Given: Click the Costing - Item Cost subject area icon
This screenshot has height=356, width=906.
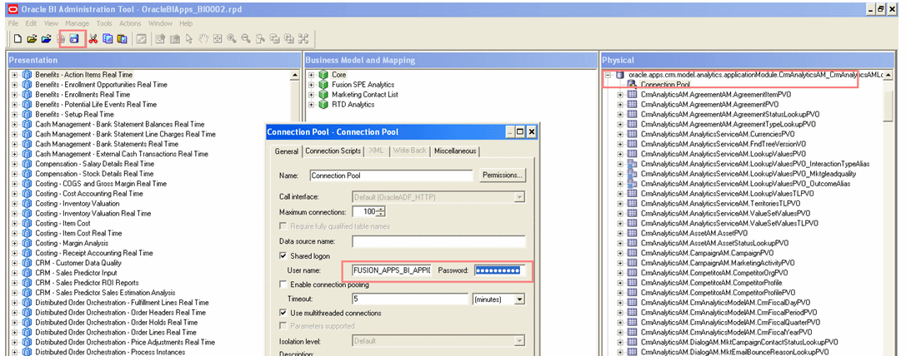Looking at the screenshot, I should tap(27, 223).
